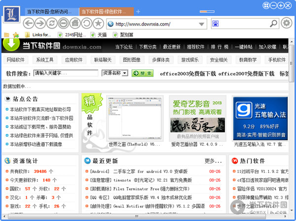Select the 网络软件 category button

[16, 60]
